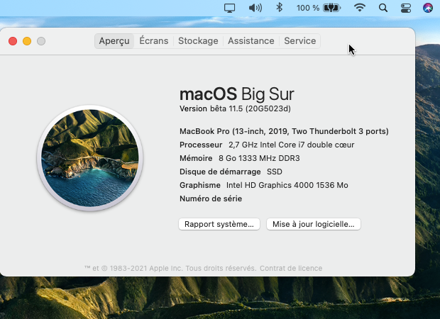440x319 pixels.
Task: Open the Contrat de licence link
Action: [x=291, y=268]
